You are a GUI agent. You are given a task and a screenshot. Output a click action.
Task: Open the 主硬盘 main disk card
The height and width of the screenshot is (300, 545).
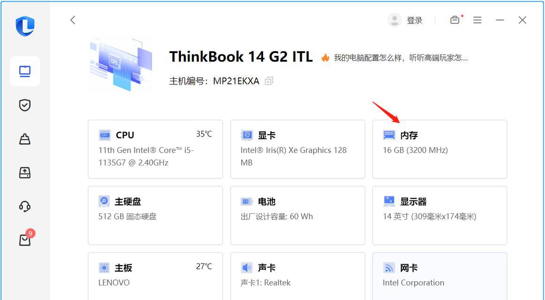click(x=155, y=215)
